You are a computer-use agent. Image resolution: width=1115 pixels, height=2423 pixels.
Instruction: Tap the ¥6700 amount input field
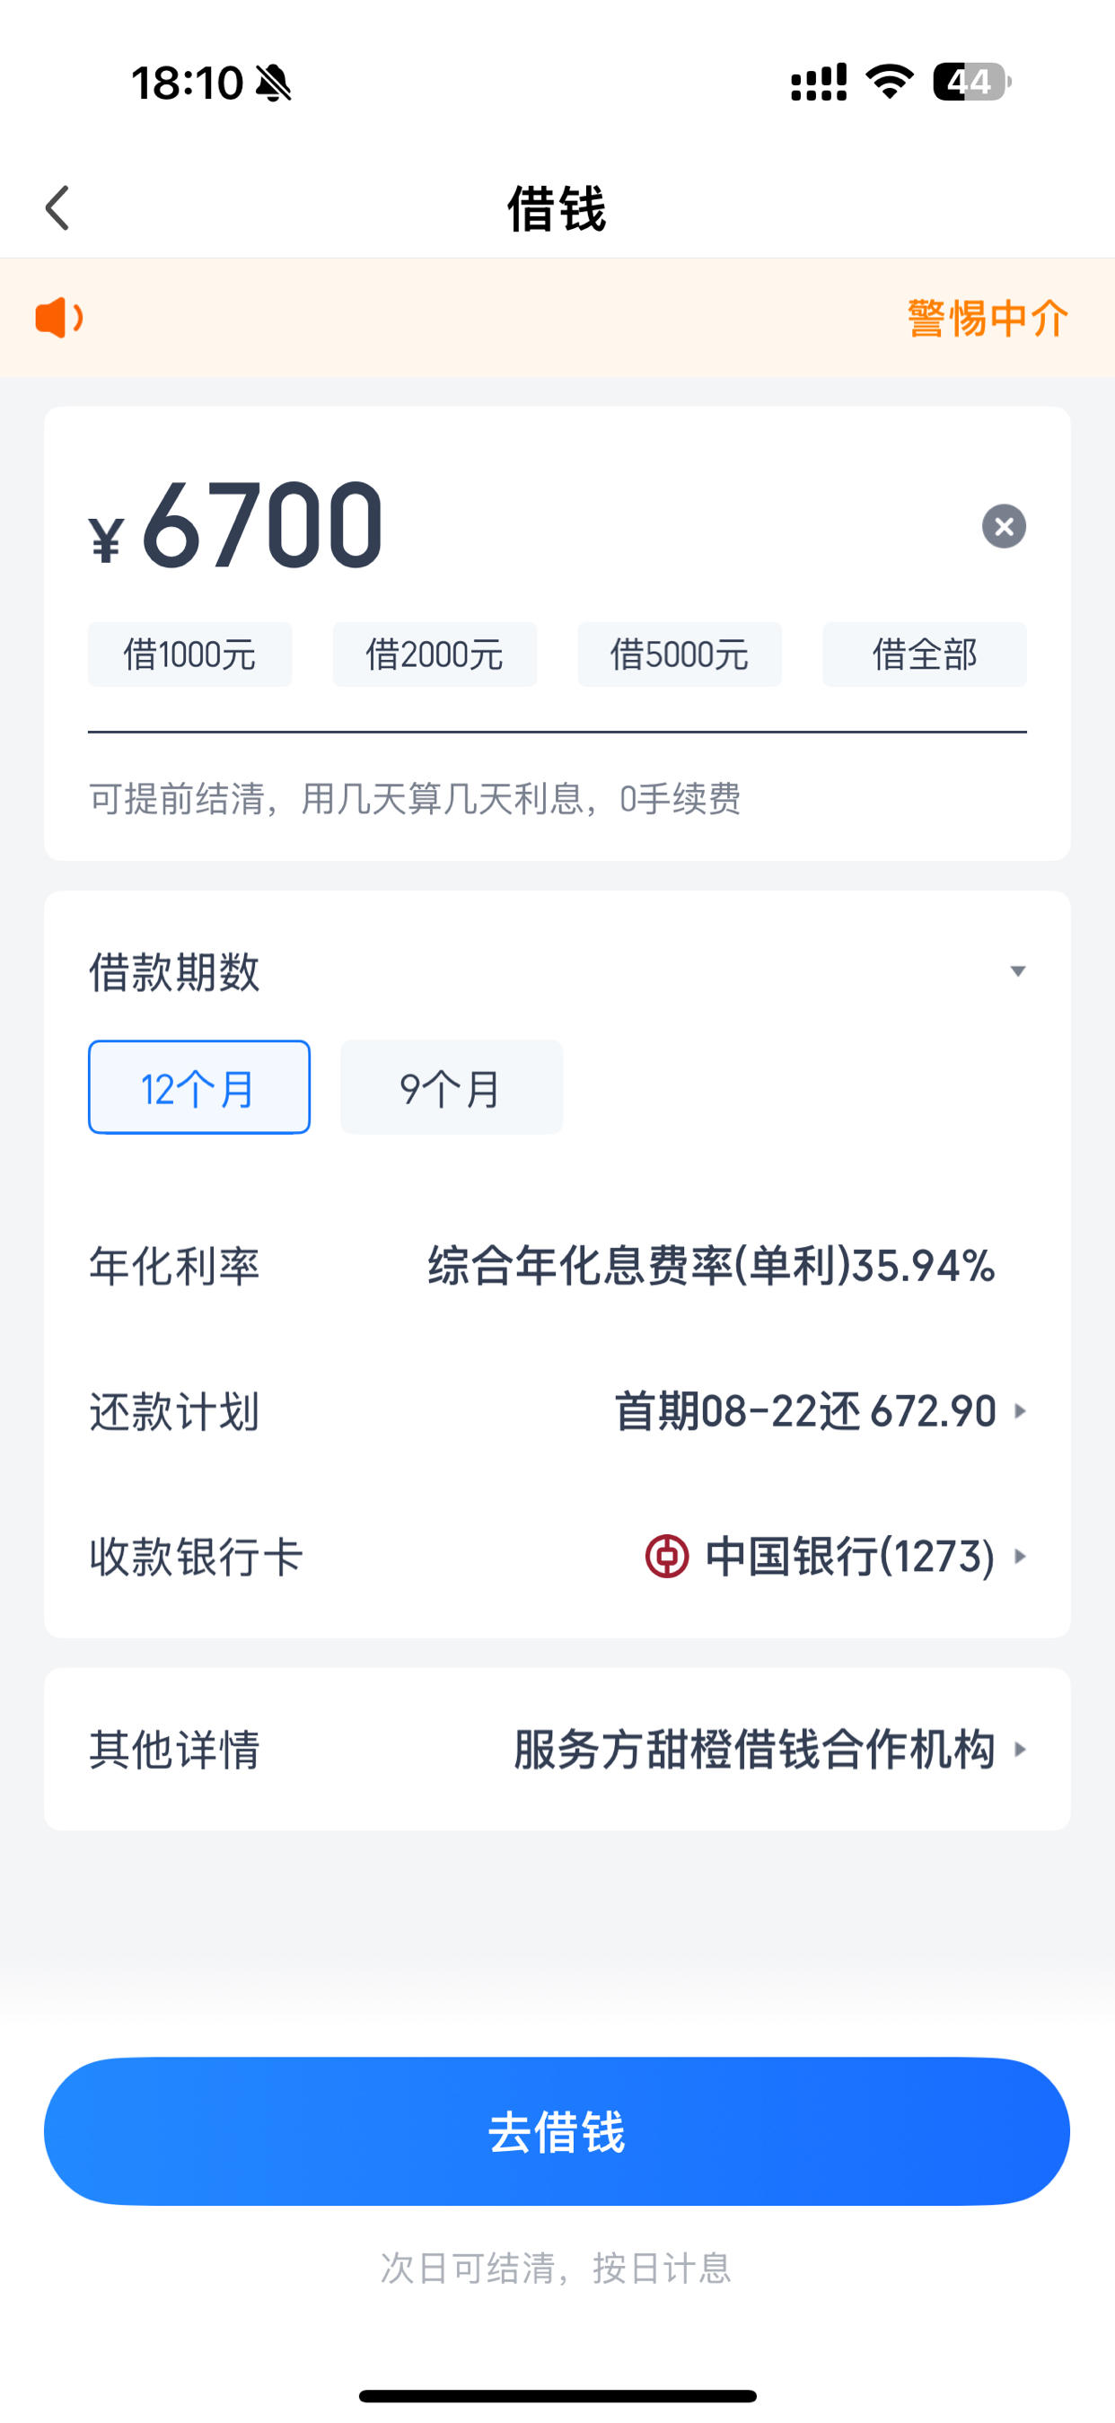[x=527, y=525]
